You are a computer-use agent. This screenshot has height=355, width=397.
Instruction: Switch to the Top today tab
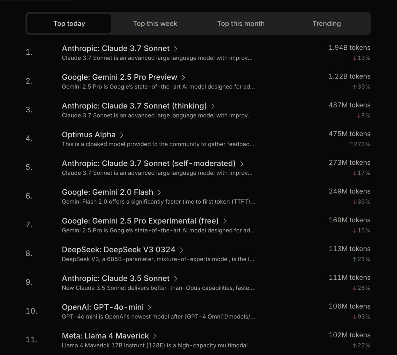[x=69, y=24]
